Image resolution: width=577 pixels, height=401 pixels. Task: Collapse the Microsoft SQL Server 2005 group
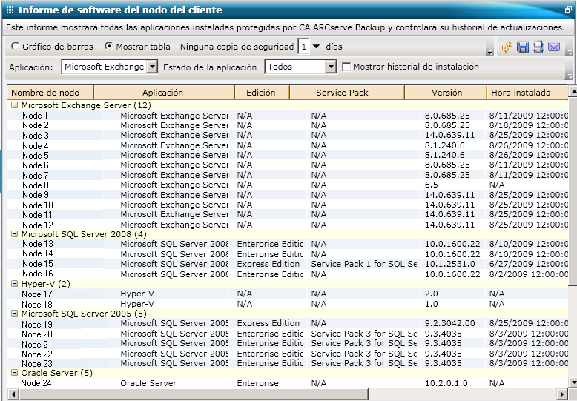tap(14, 313)
